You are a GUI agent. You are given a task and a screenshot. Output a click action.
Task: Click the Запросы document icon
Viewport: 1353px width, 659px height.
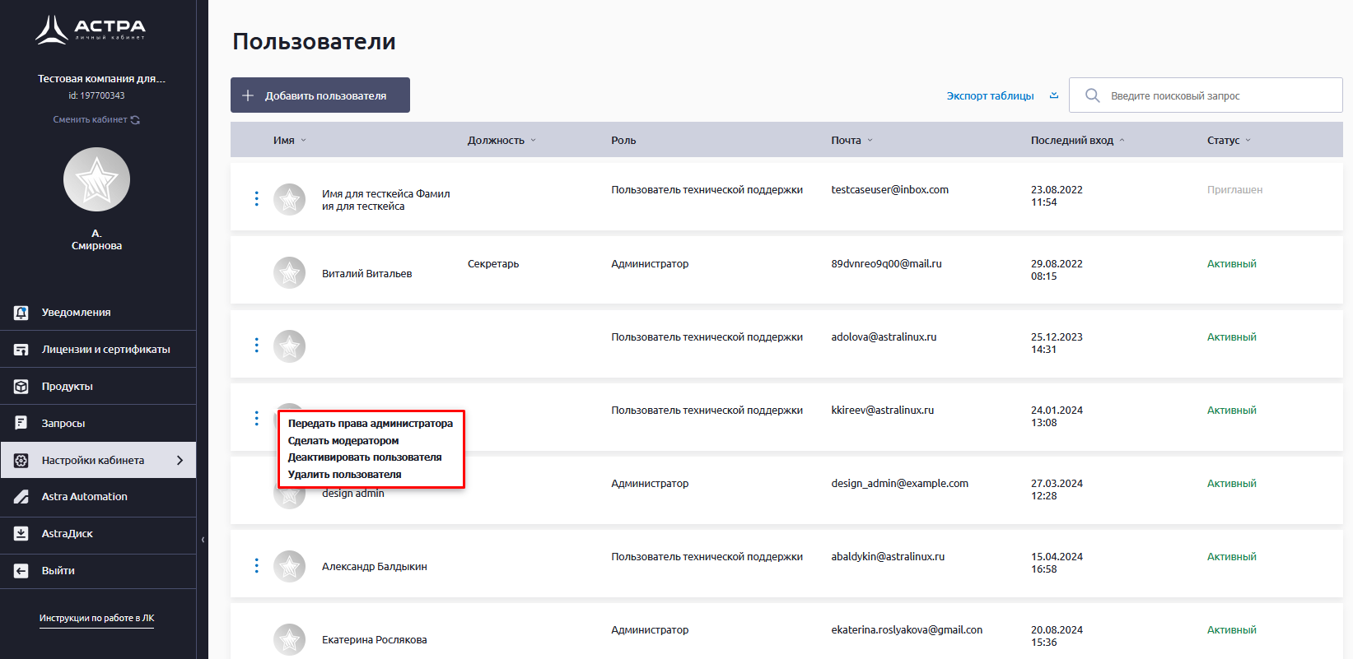pyautogui.click(x=21, y=424)
